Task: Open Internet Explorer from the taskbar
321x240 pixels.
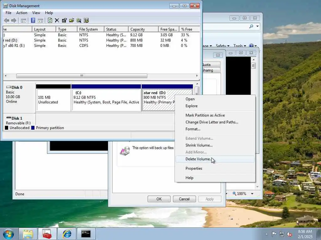Action: pyautogui.click(x=67, y=234)
